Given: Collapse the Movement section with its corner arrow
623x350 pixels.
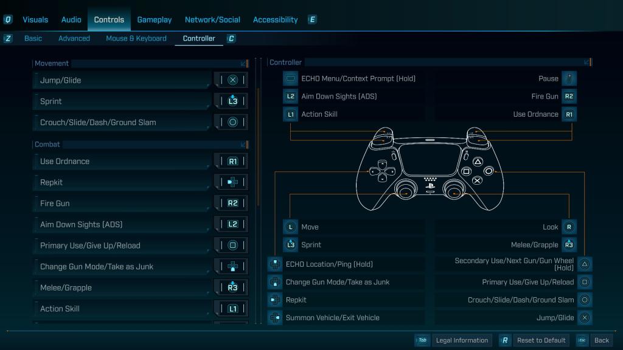Looking at the screenshot, I should [243, 63].
